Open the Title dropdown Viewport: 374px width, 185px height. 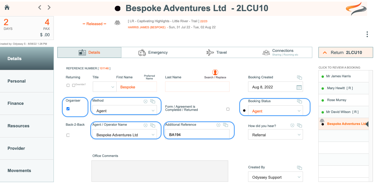pyautogui.click(x=104, y=87)
